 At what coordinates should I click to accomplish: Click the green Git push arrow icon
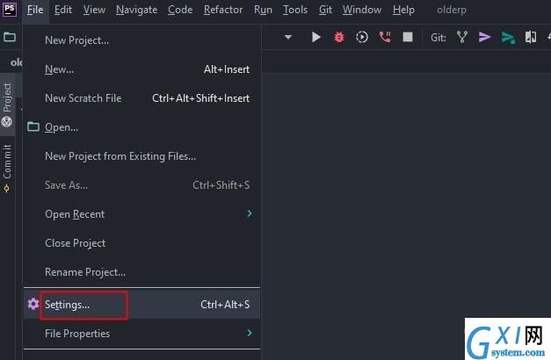508,37
